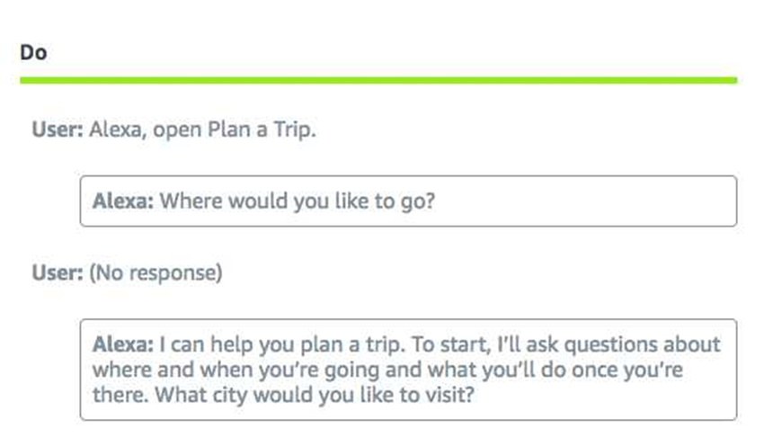Viewport: 764px width, 446px height.
Task: Click the "To start," phrase
Action: tap(450, 344)
